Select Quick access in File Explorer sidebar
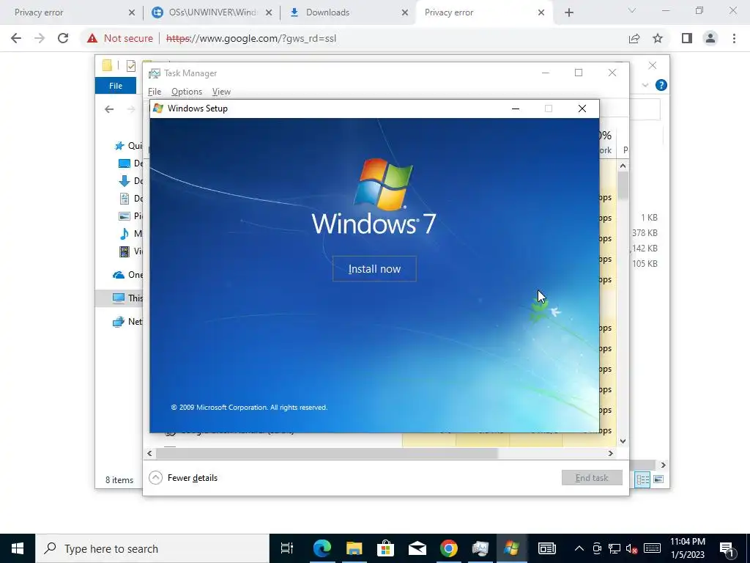Screen dimensions: 750x563 point(128,146)
